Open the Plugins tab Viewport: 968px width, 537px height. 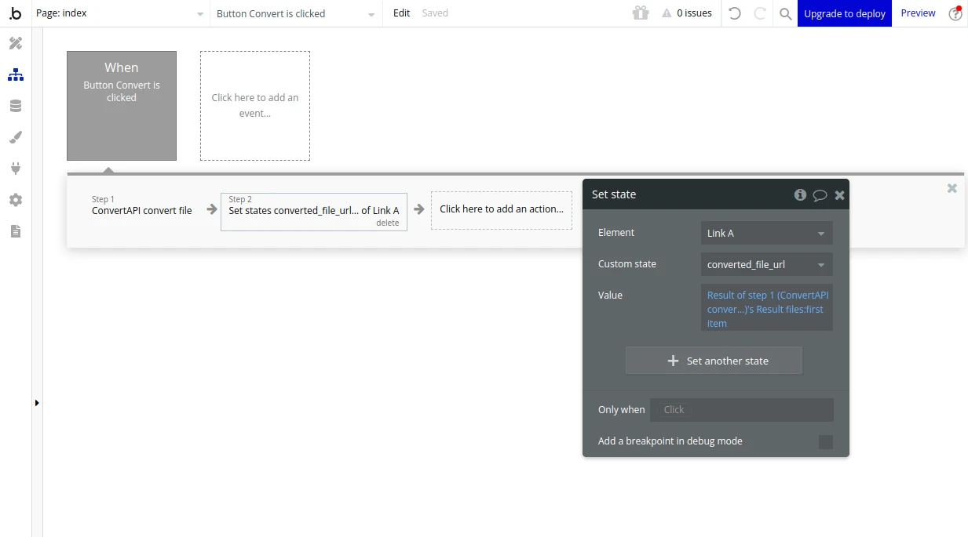point(16,168)
